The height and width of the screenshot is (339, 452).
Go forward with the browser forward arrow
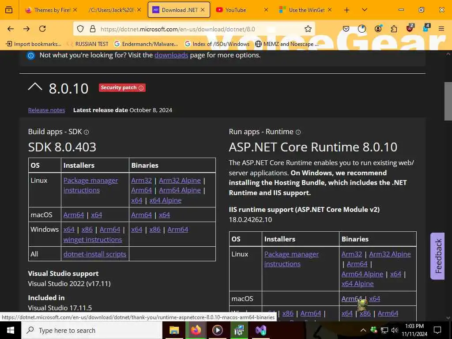click(26, 29)
